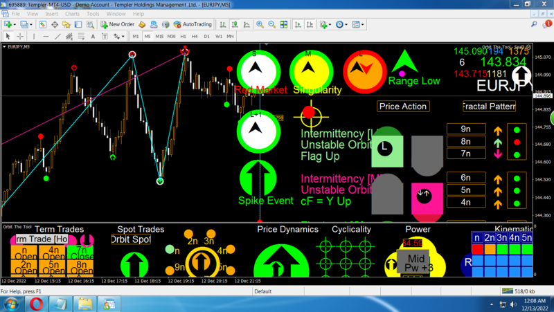The height and width of the screenshot is (312, 554).
Task: Open the Charts menu
Action: coord(72,14)
